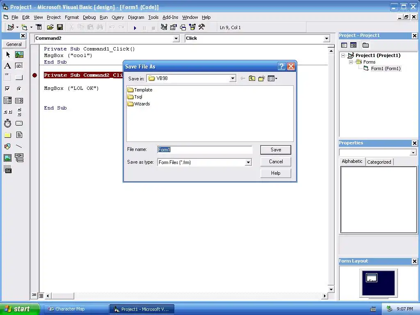This screenshot has height=315, width=420.
Task: Switch to the Alphabetic properties tab
Action: pos(352,161)
